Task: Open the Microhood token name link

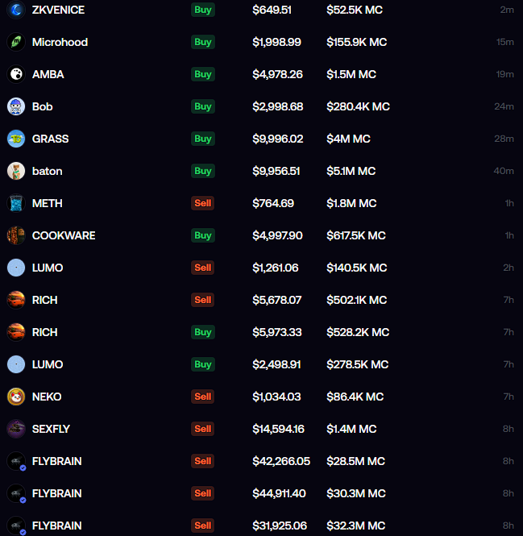Action: 60,42
